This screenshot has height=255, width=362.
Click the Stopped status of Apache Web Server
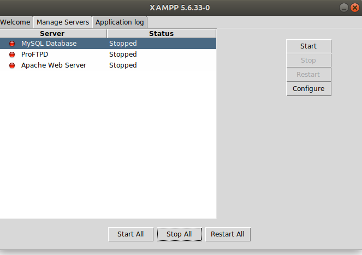click(x=123, y=65)
